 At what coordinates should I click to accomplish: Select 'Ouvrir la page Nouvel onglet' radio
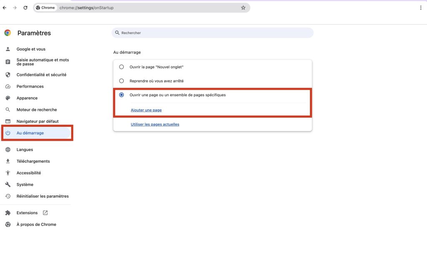pyautogui.click(x=121, y=67)
